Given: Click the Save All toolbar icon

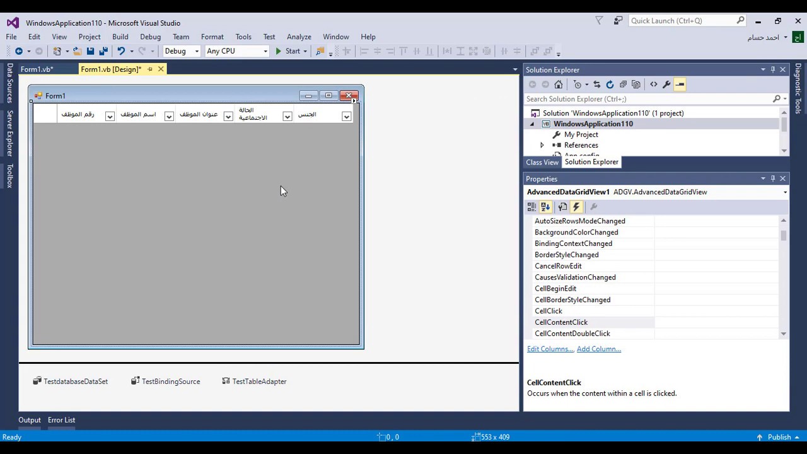Looking at the screenshot, I should click(x=103, y=51).
